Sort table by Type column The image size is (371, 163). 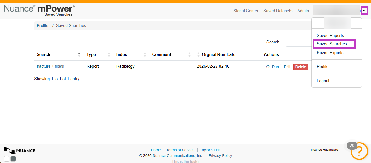click(98, 54)
